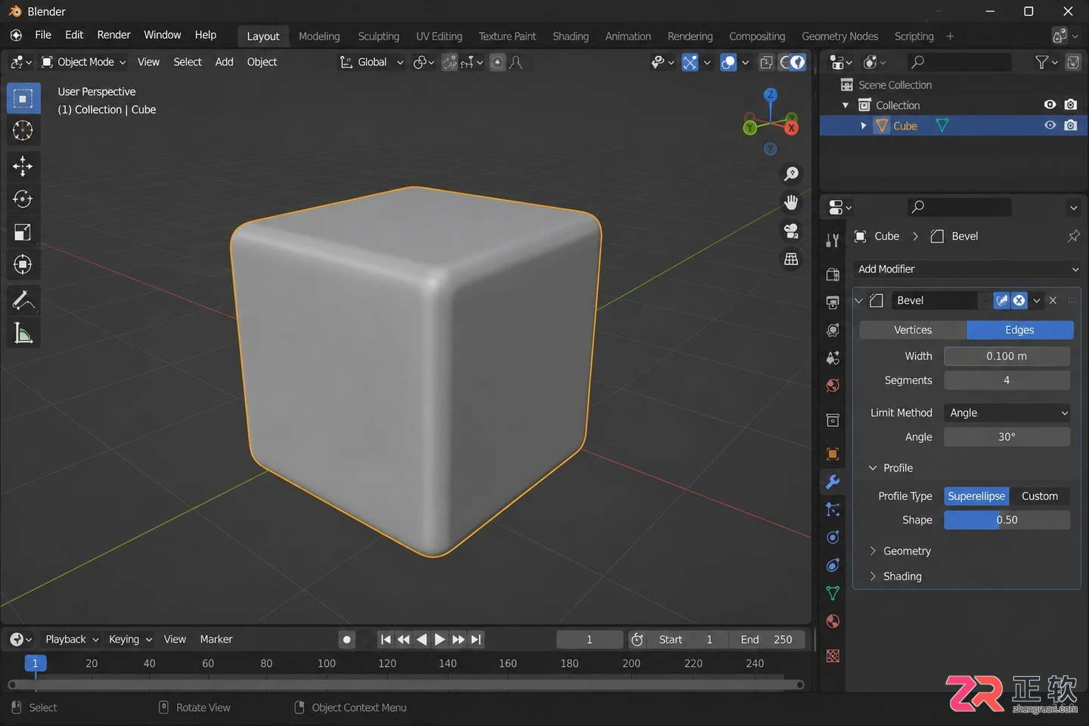1089x726 pixels.
Task: Choose Custom profile type
Action: (1040, 496)
